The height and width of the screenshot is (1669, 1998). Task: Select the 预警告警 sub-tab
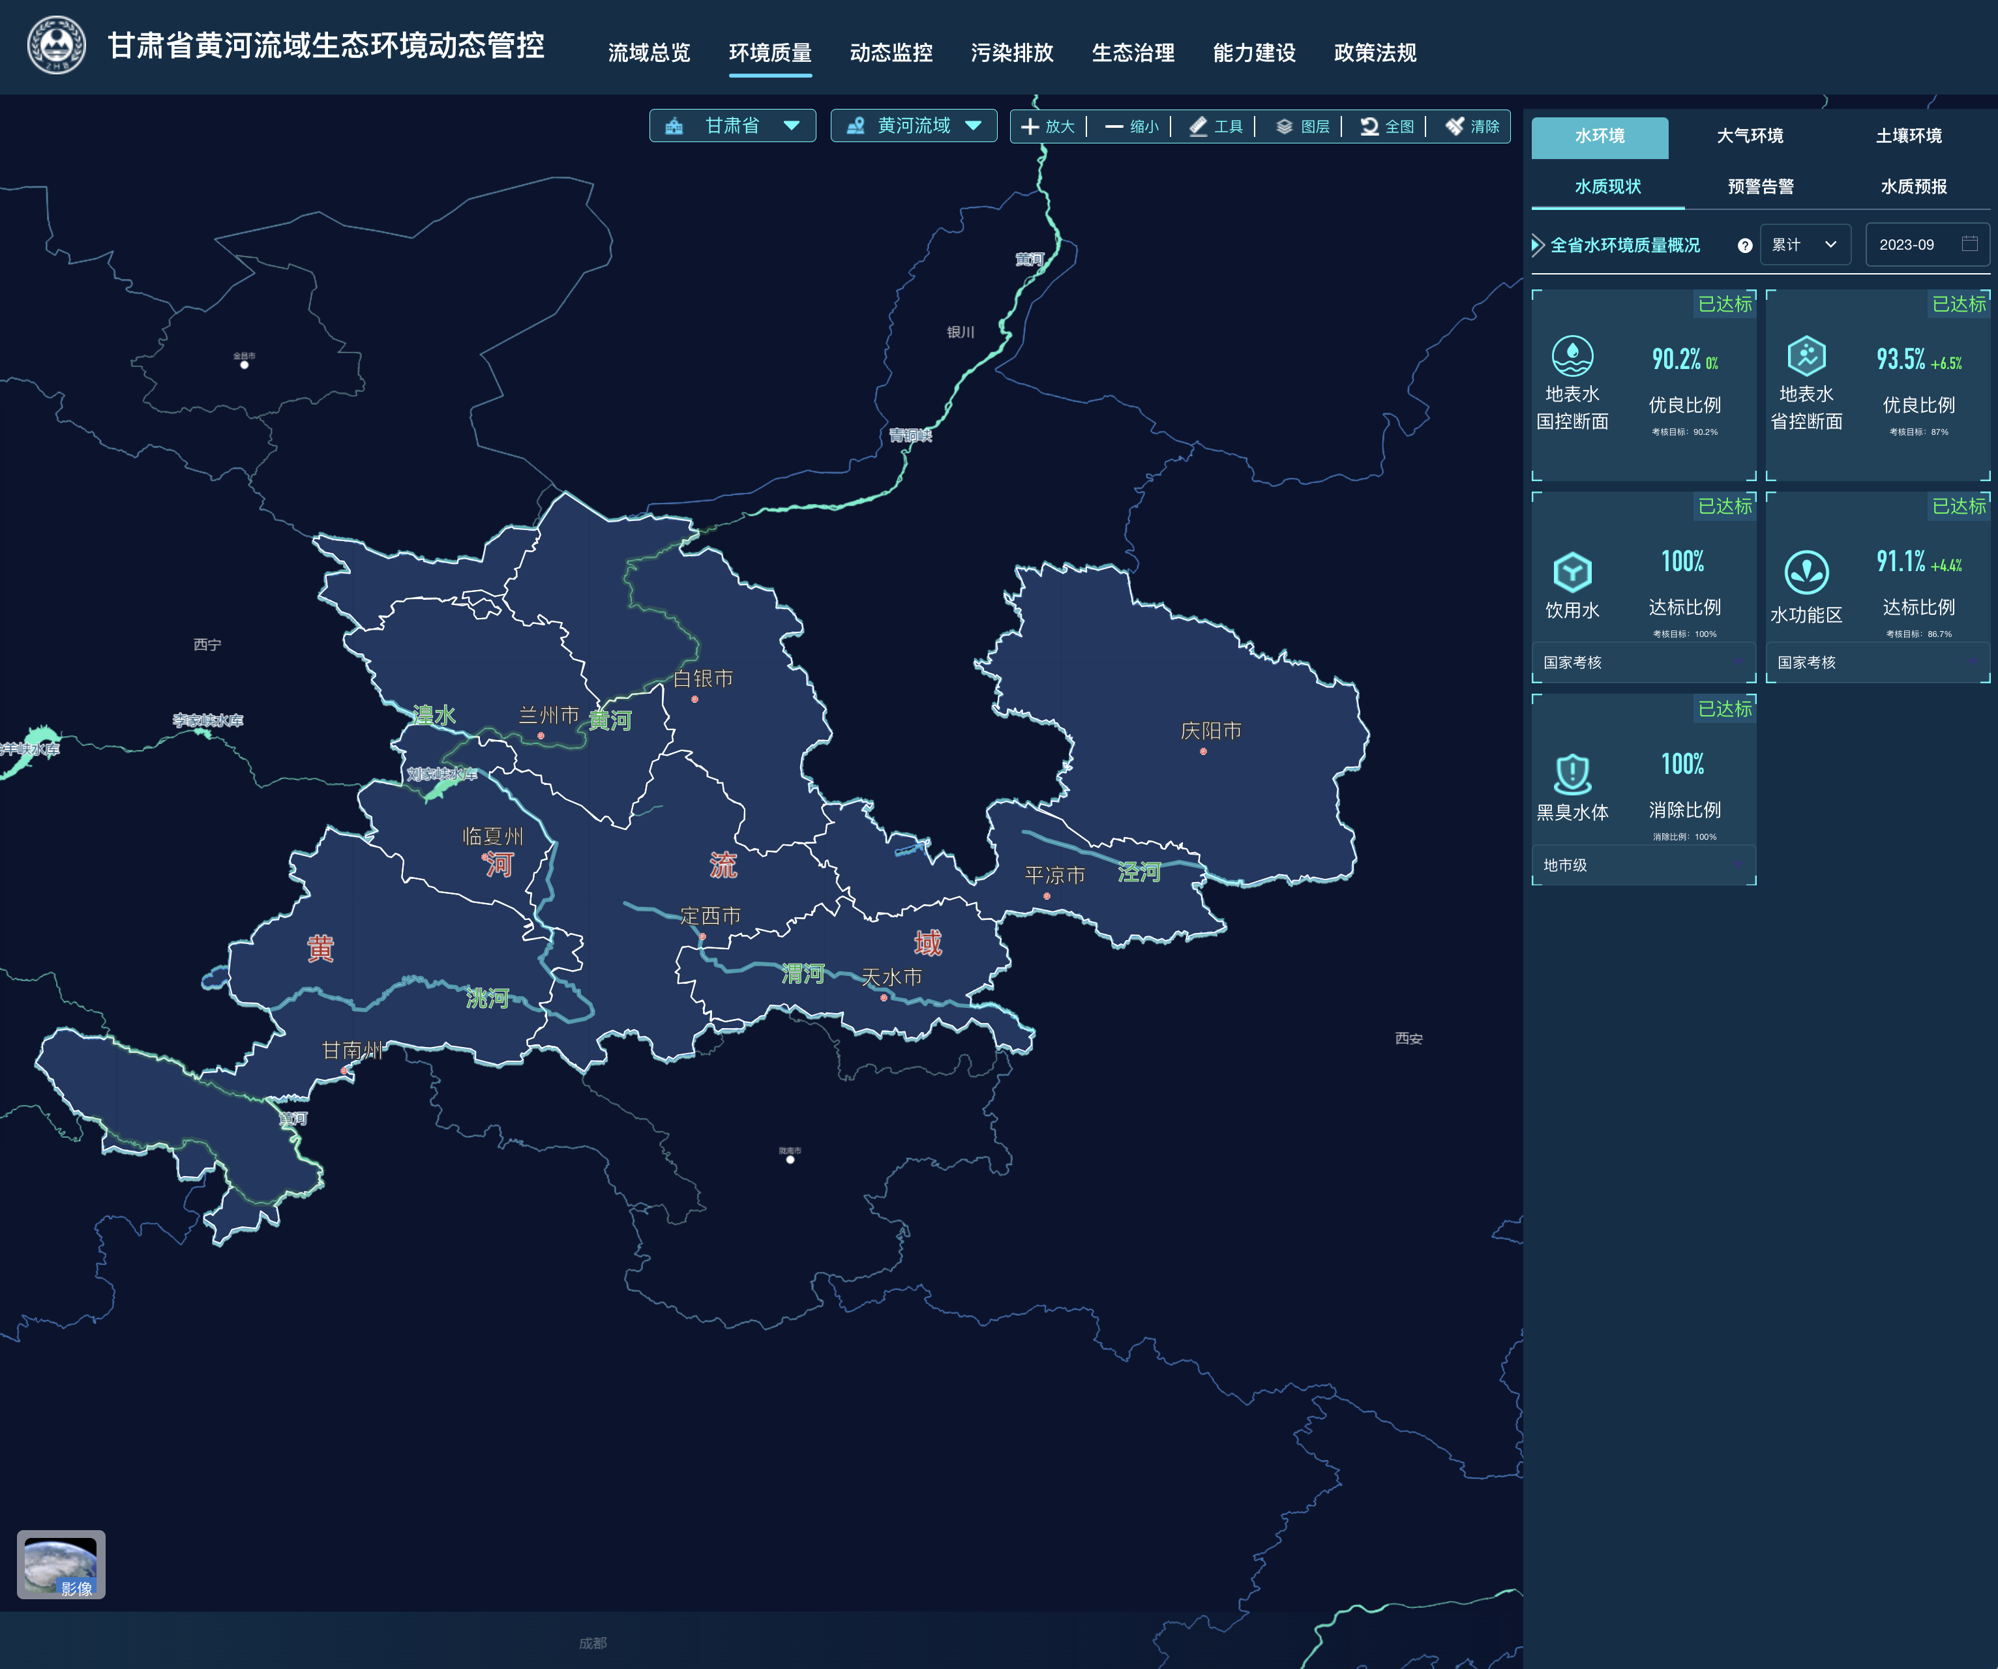coord(1760,186)
